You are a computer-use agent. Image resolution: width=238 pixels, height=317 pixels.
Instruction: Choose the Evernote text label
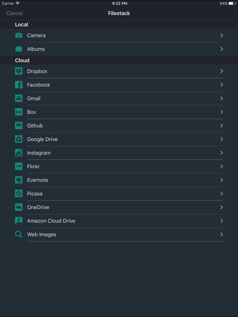pyautogui.click(x=38, y=180)
